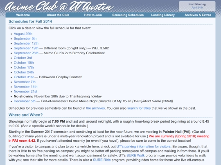Open Archives & Extras menu
This screenshot has height=165, width=221.
pos(198,15)
